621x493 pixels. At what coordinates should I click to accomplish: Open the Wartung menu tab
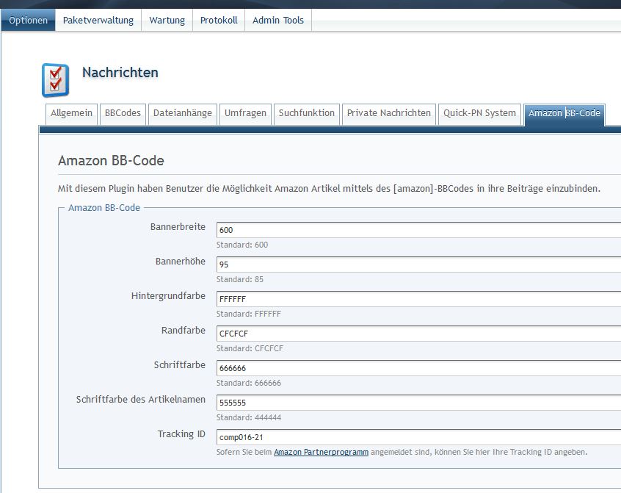[x=167, y=21]
